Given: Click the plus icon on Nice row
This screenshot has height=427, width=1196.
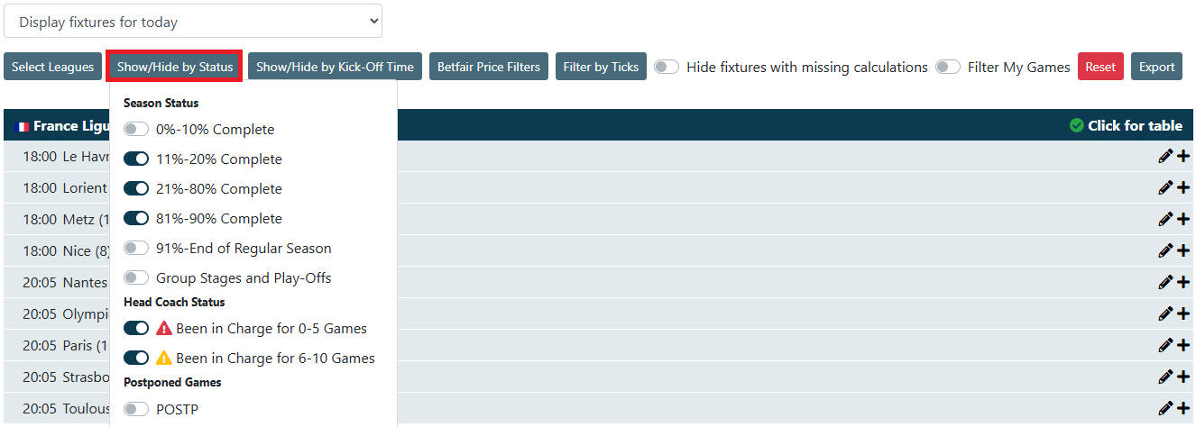Looking at the screenshot, I should (x=1183, y=250).
